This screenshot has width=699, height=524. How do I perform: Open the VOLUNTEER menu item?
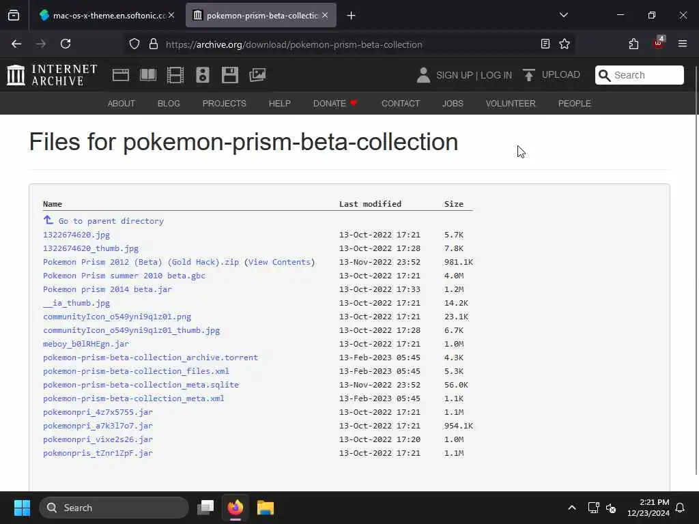coord(511,104)
